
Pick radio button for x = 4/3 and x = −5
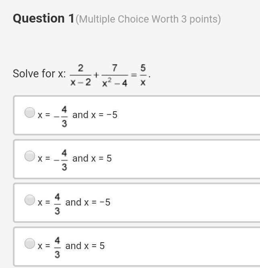(30, 199)
